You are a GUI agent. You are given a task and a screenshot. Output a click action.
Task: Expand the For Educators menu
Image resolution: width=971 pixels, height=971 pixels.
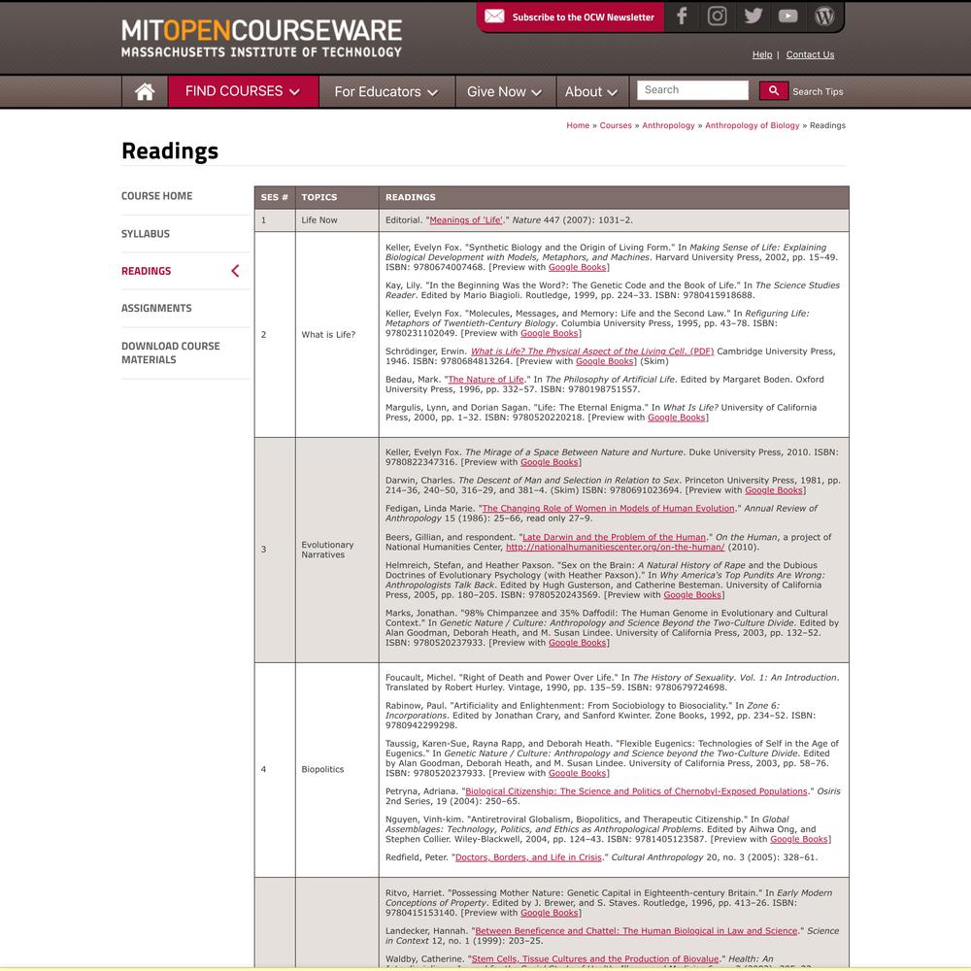(x=386, y=91)
